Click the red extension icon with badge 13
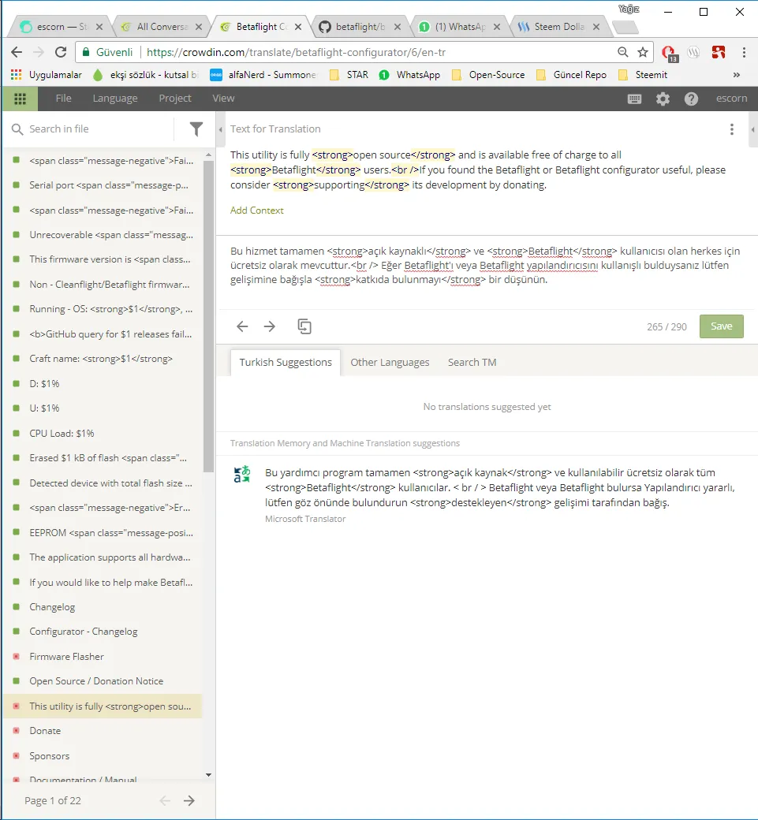Image resolution: width=758 pixels, height=820 pixels. (x=669, y=53)
